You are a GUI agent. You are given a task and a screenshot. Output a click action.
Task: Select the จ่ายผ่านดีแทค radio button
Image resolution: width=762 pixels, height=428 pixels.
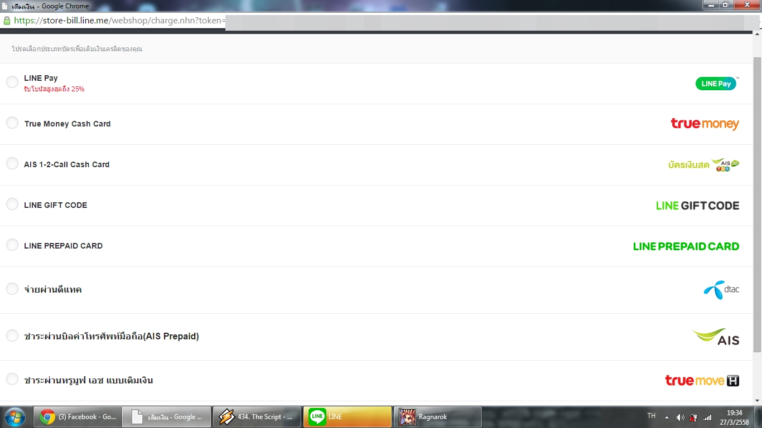coord(12,289)
